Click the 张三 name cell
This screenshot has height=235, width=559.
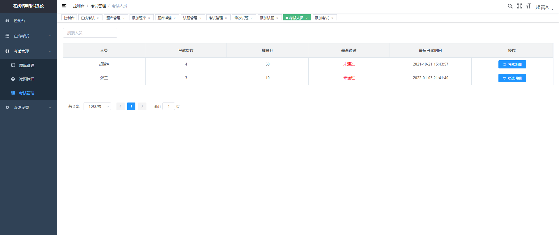[104, 78]
